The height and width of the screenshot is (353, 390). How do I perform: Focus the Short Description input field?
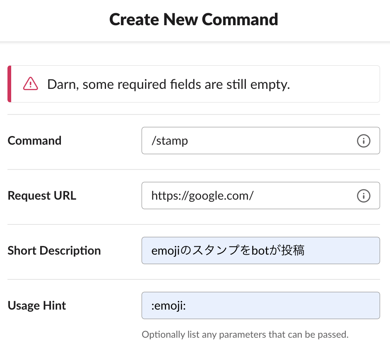pyautogui.click(x=339, y=250)
